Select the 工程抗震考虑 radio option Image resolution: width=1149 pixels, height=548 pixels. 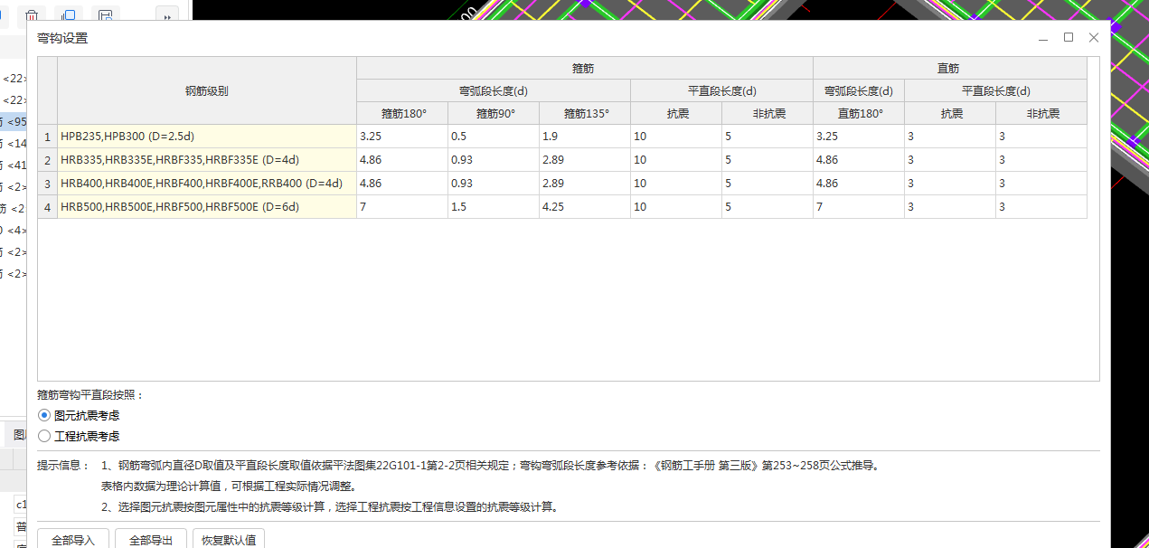click(79, 436)
